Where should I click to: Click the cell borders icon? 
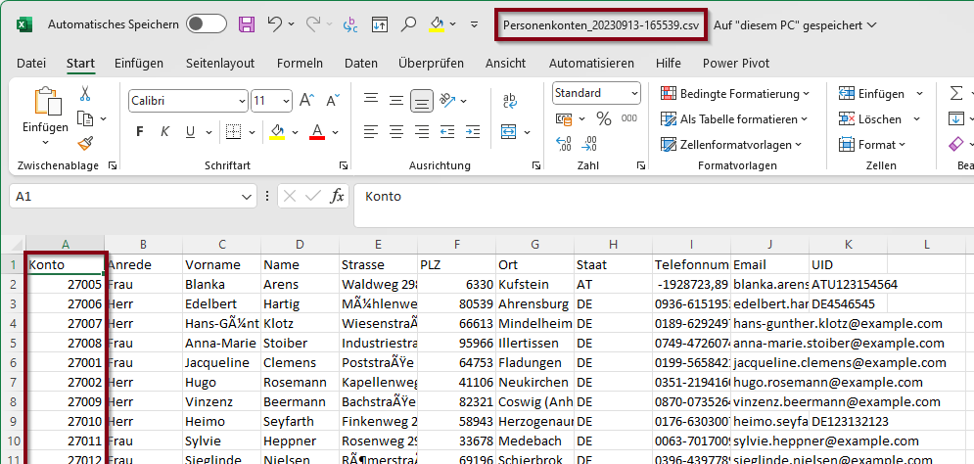tap(233, 132)
